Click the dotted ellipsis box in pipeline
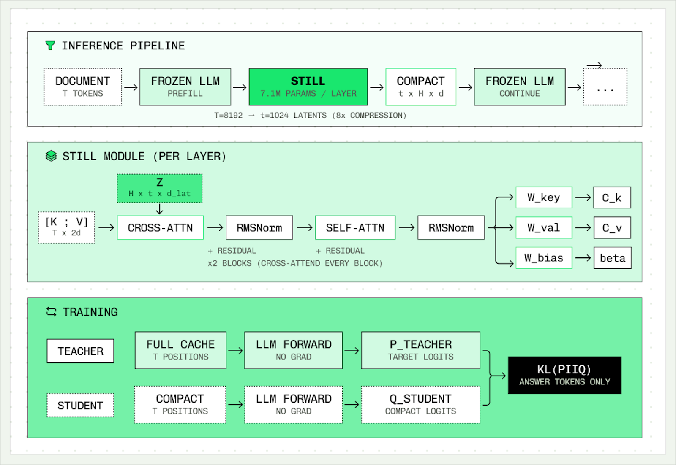 (605, 87)
